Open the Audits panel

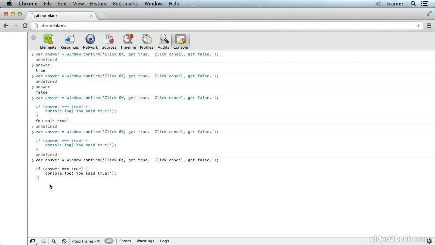tap(163, 42)
